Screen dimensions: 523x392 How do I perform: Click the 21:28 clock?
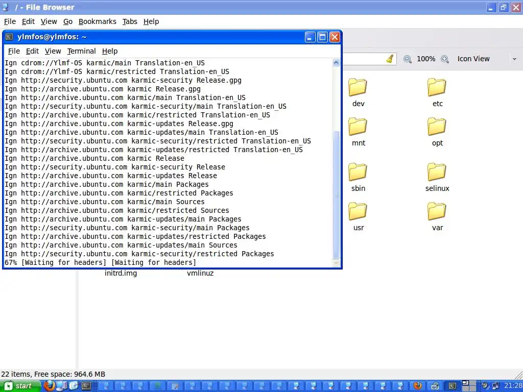pyautogui.click(x=513, y=386)
